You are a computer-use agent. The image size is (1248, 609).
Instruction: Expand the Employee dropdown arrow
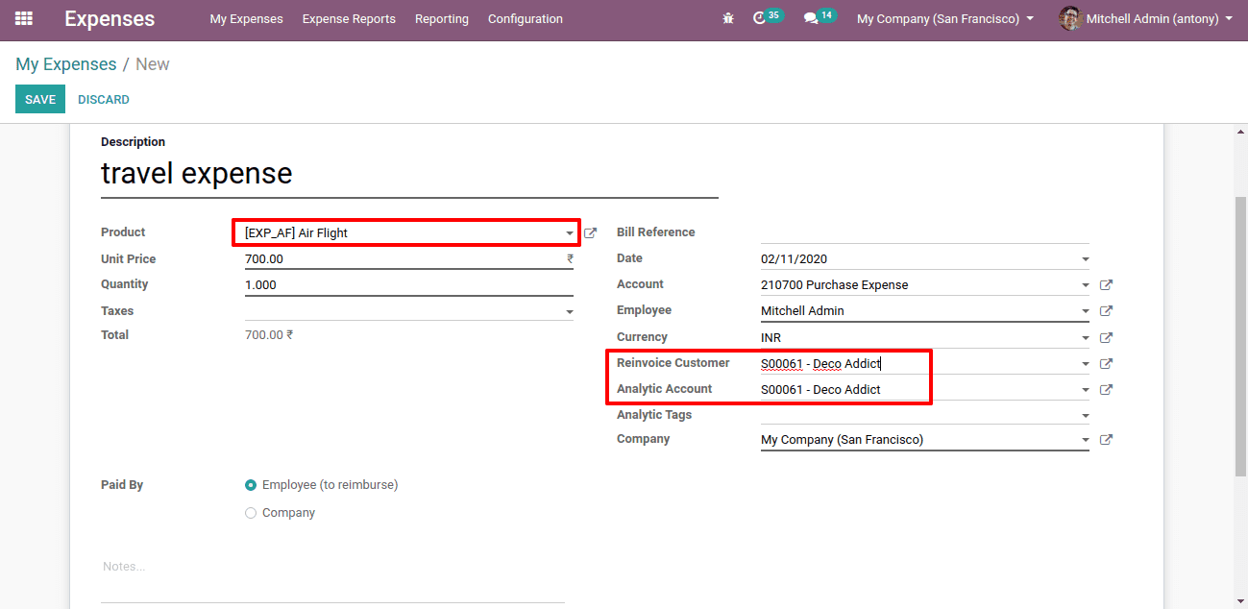coord(1085,311)
